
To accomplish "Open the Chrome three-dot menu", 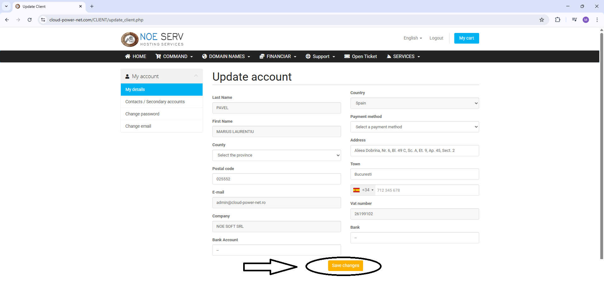I will point(597,20).
